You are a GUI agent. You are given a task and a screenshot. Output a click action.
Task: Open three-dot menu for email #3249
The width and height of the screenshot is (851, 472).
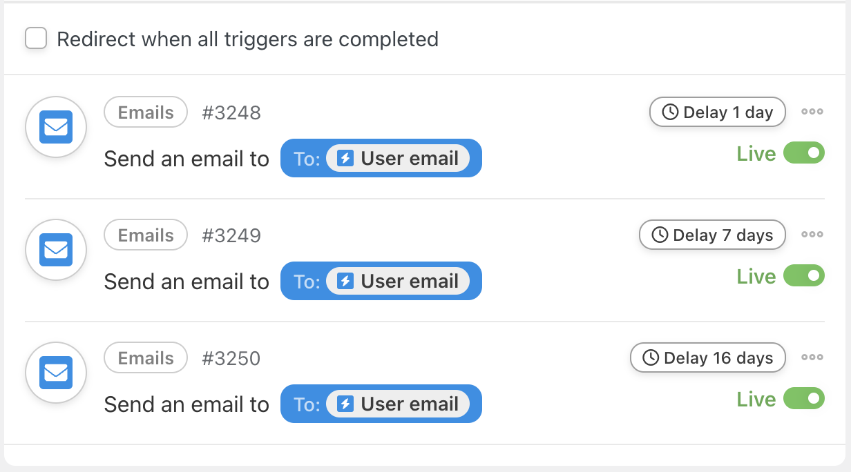812,235
